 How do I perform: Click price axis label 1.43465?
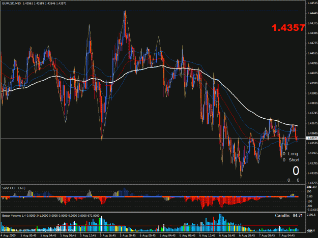click(312, 153)
